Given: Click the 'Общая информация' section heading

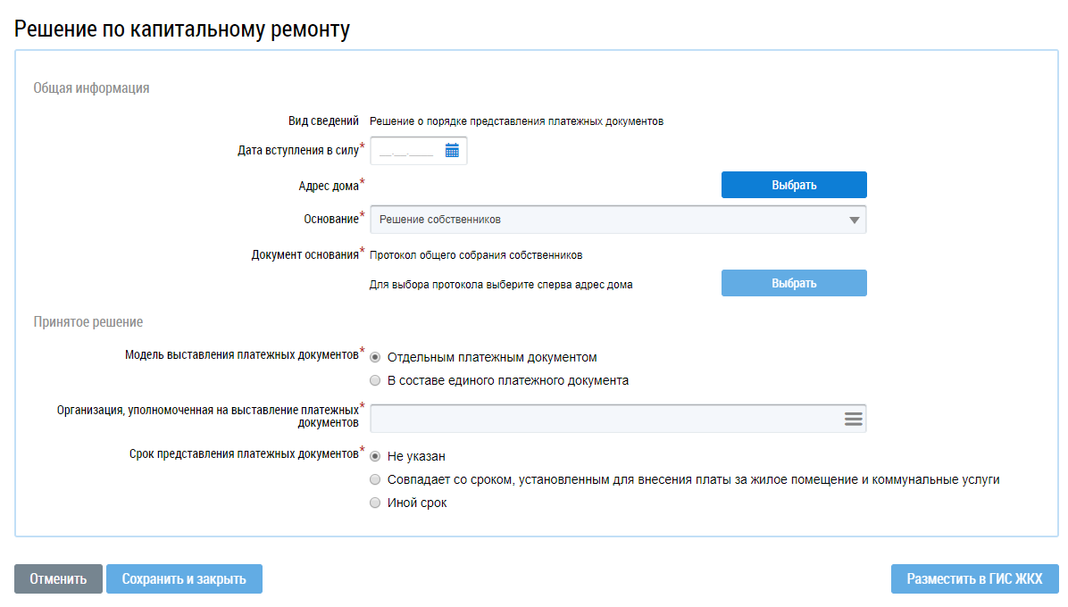Looking at the screenshot, I should pos(91,88).
